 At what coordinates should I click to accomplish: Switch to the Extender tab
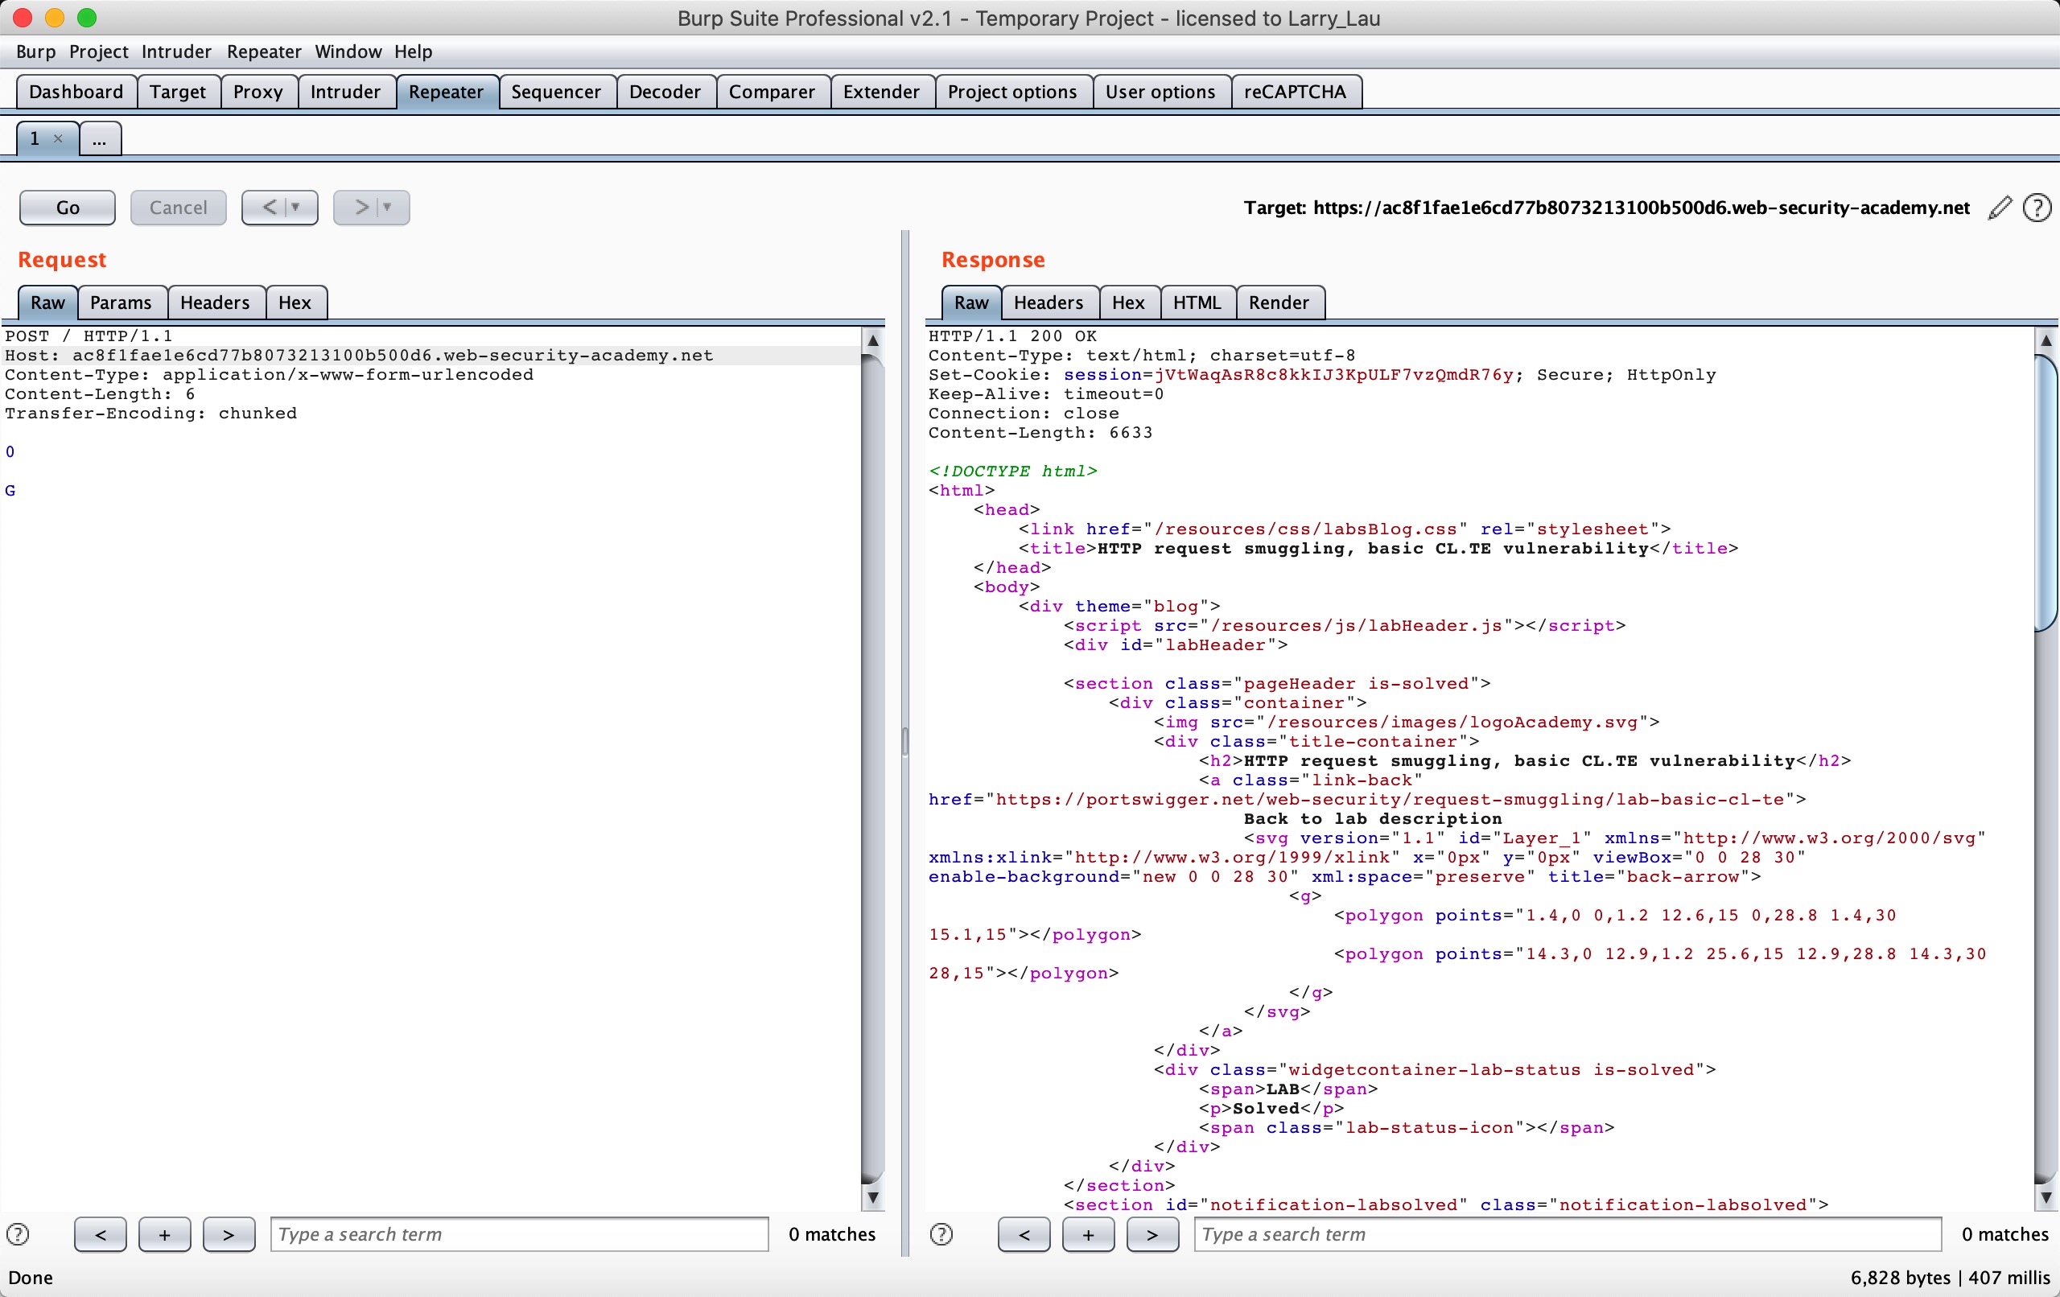881,92
